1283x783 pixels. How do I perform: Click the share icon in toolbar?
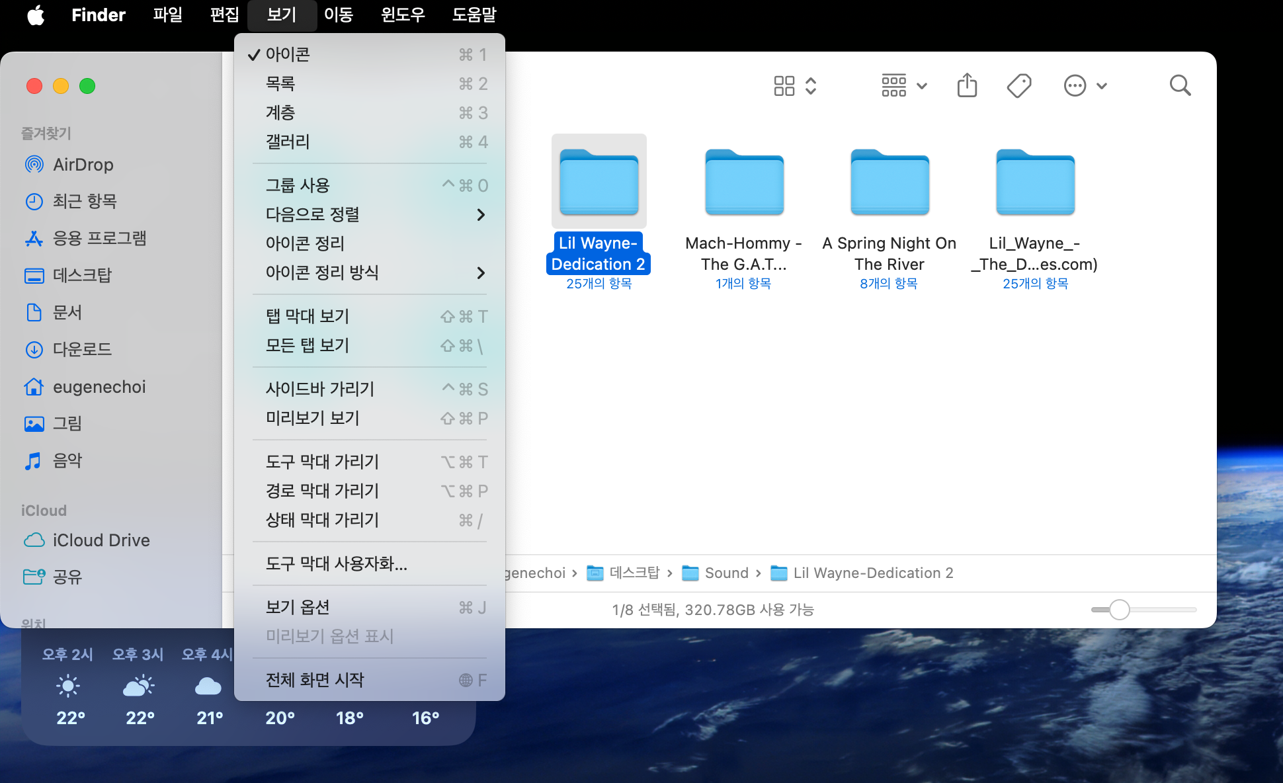point(967,85)
